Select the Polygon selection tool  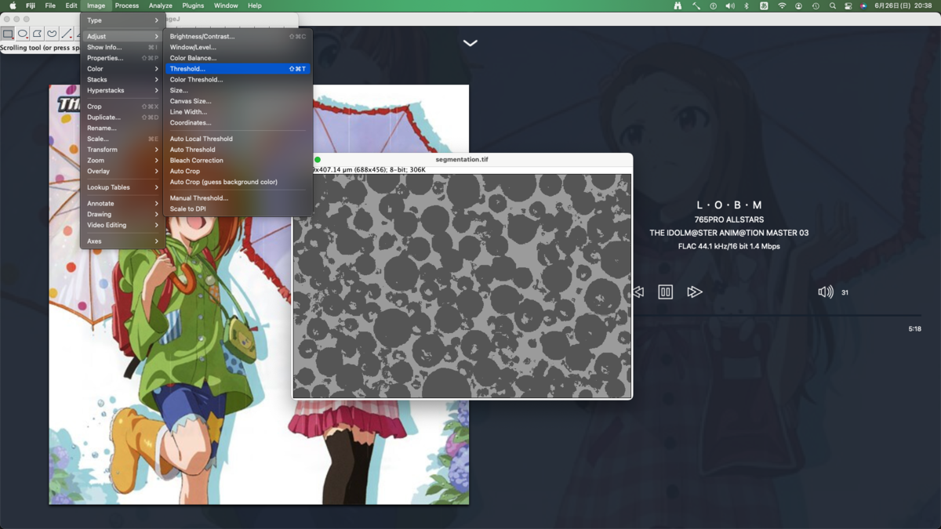(37, 34)
